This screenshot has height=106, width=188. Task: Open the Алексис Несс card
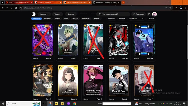(93, 81)
